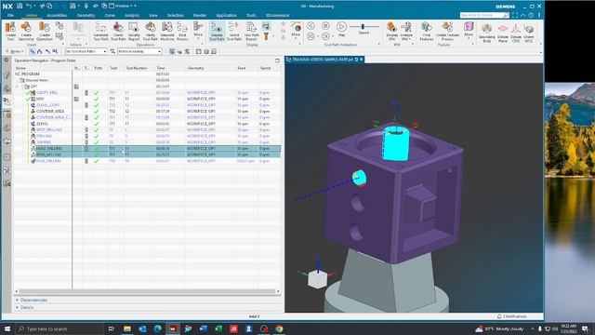Click Verify Tool Path
This screenshot has width=595, height=335.
151,31
